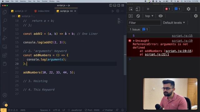Click the Wi-Fi icon in macOS menu bar
This screenshot has width=200, height=112.
click(172, 1)
